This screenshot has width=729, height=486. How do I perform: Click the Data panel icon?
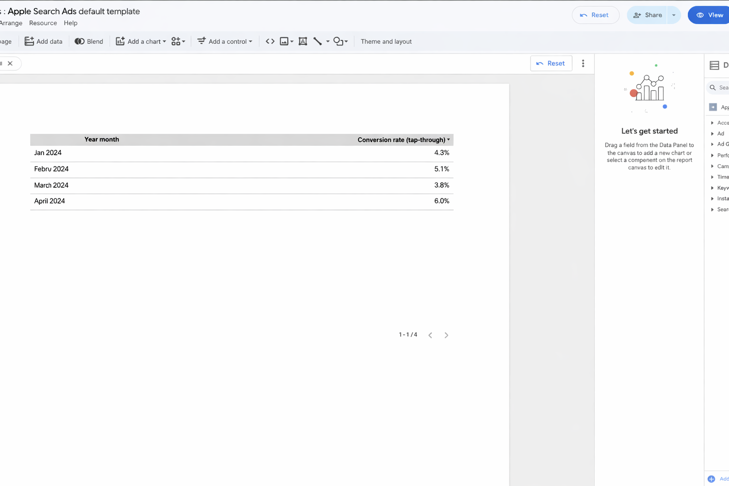pos(714,65)
